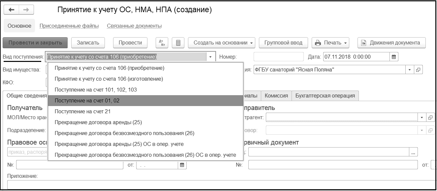The width and height of the screenshot is (437, 191).
Task: Click the ellipsis button in the первичный документ field
Action: click(x=413, y=152)
